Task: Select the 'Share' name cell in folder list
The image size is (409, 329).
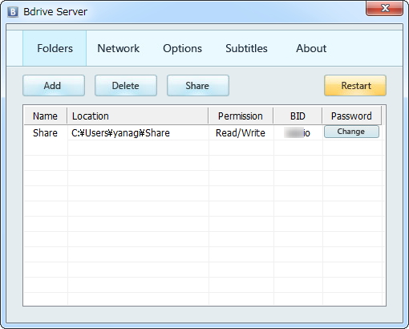Action: point(45,132)
